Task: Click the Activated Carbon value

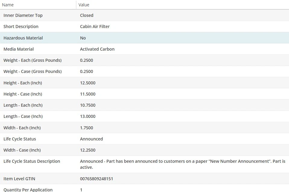Action: pos(97,49)
